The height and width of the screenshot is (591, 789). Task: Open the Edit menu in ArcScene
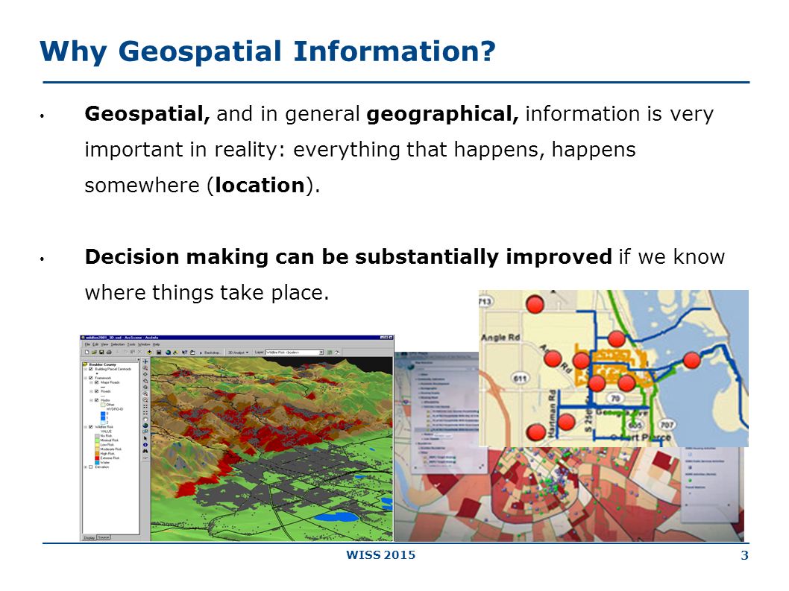(95, 344)
